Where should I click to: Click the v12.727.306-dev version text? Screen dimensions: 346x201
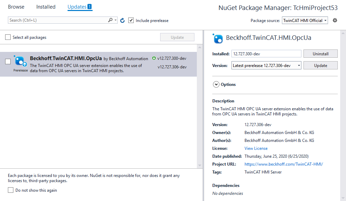coord(172,67)
